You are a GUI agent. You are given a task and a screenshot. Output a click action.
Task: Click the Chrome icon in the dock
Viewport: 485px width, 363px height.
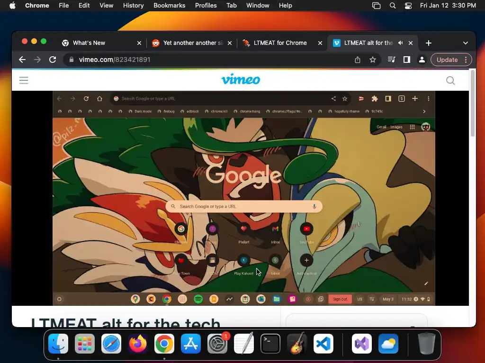pyautogui.click(x=164, y=344)
